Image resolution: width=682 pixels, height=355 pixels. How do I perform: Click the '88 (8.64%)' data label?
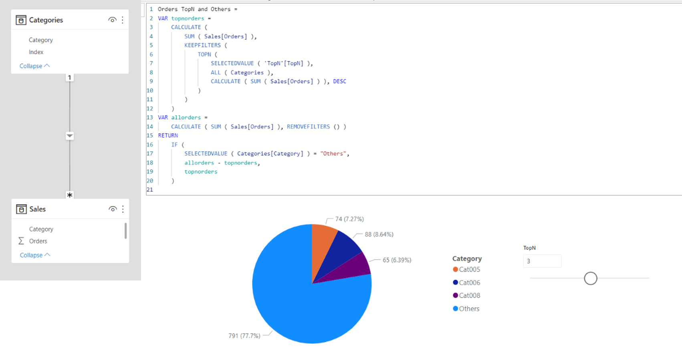pyautogui.click(x=379, y=234)
